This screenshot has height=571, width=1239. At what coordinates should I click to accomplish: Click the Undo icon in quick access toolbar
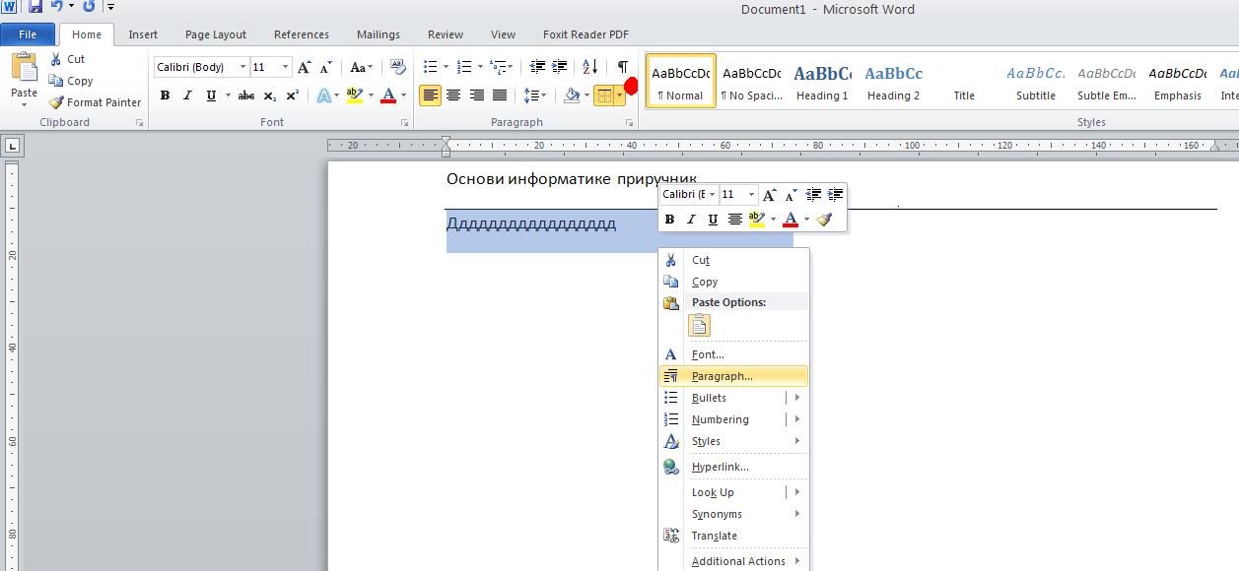coord(56,7)
